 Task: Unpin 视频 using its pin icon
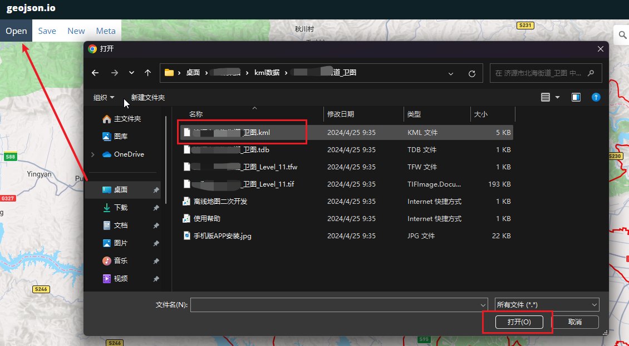click(x=156, y=279)
